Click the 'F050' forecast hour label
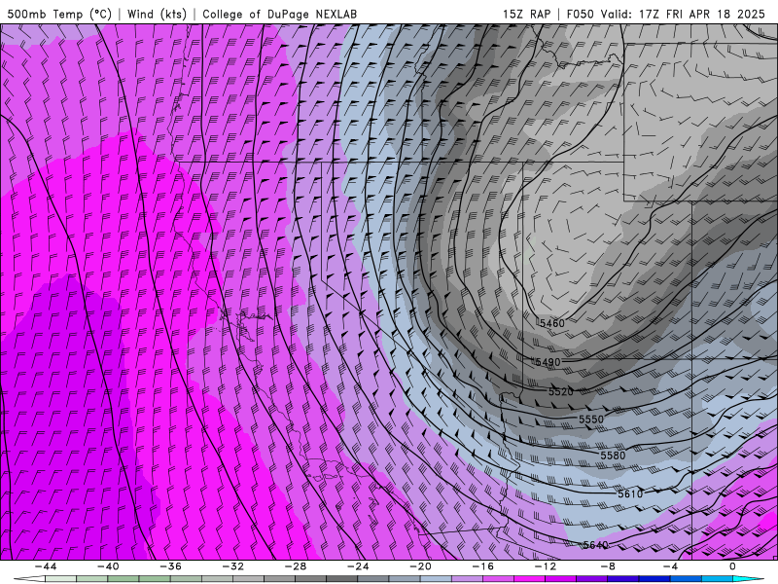 point(580,14)
